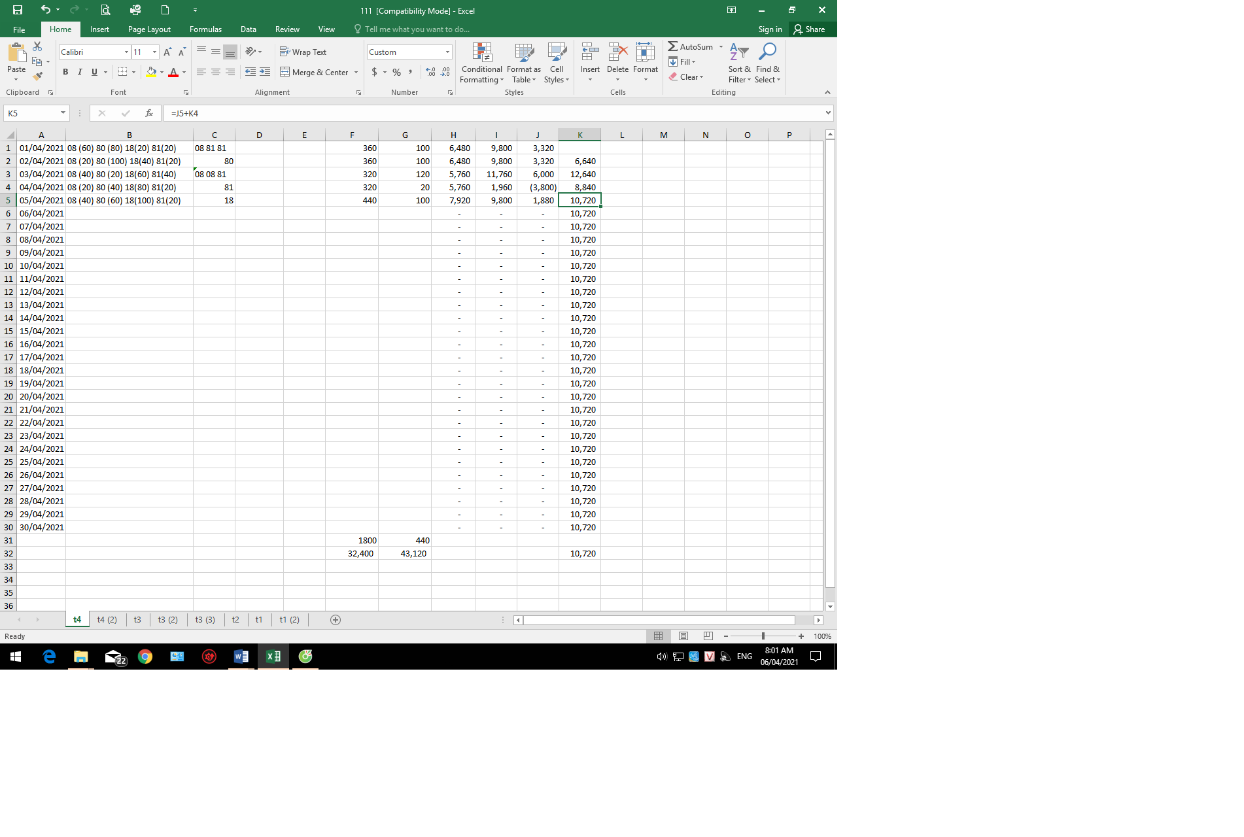
Task: Click the Share button
Action: click(x=810, y=29)
